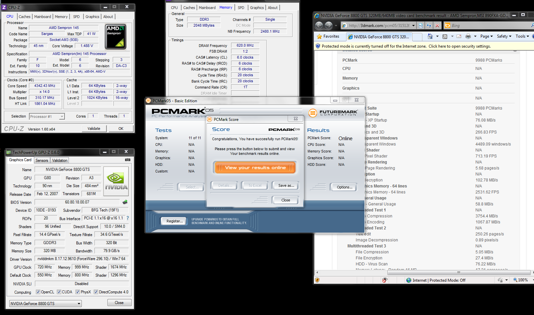The width and height of the screenshot is (534, 315).
Task: Click the PCMark05 title bar icon
Action: tap(149, 101)
